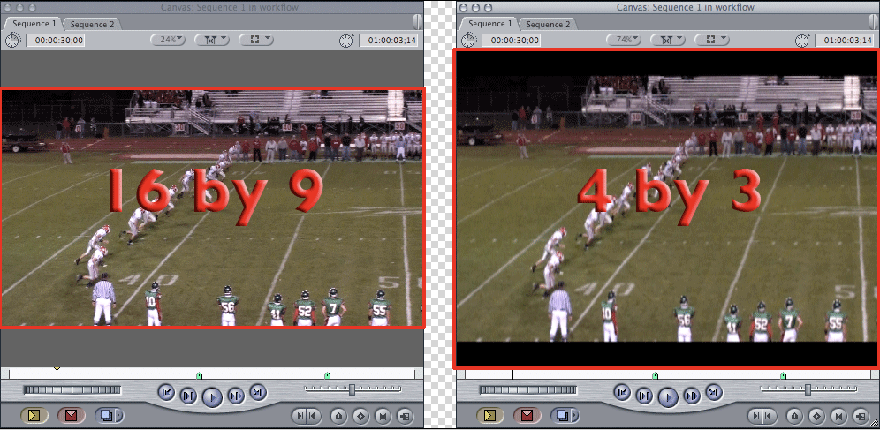Click the shuttle slider in the right canvas

[x=807, y=389]
